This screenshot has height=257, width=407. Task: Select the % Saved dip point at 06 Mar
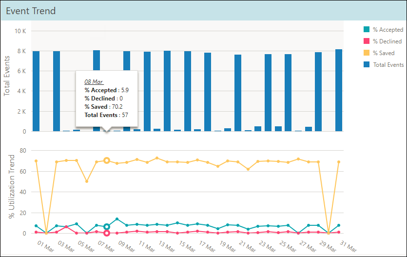(x=87, y=181)
